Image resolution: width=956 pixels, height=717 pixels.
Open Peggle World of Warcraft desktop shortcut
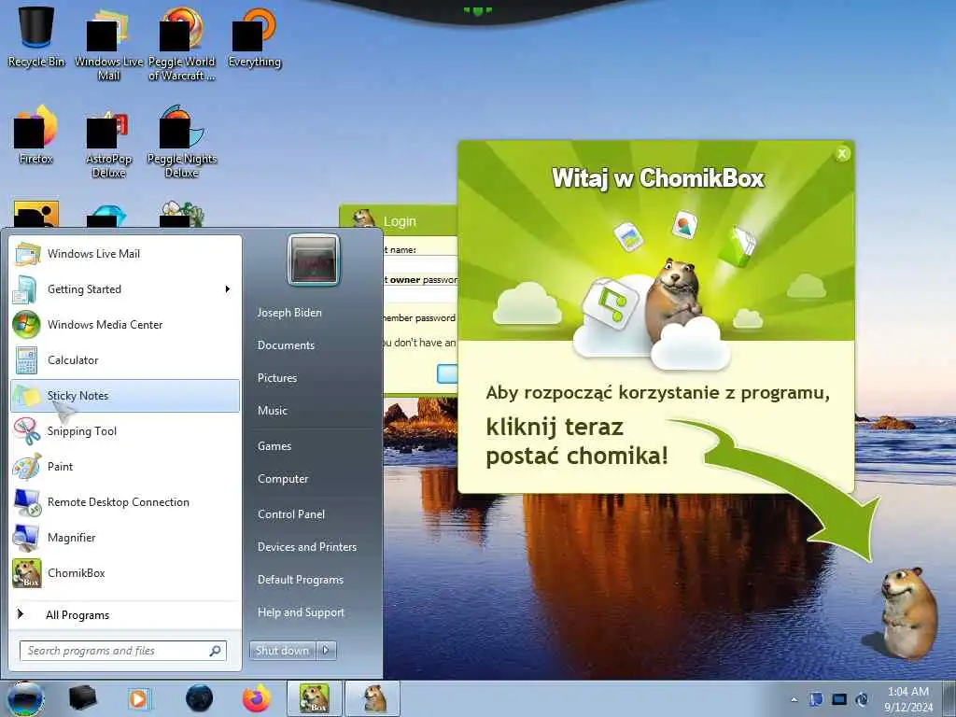click(x=182, y=46)
